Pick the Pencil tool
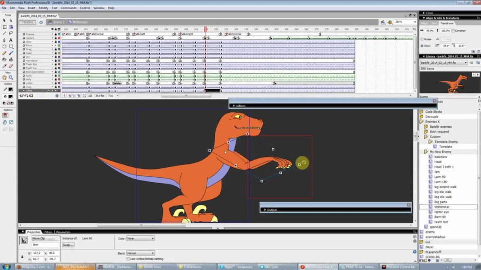The height and width of the screenshot is (270, 481). (x=4, y=53)
